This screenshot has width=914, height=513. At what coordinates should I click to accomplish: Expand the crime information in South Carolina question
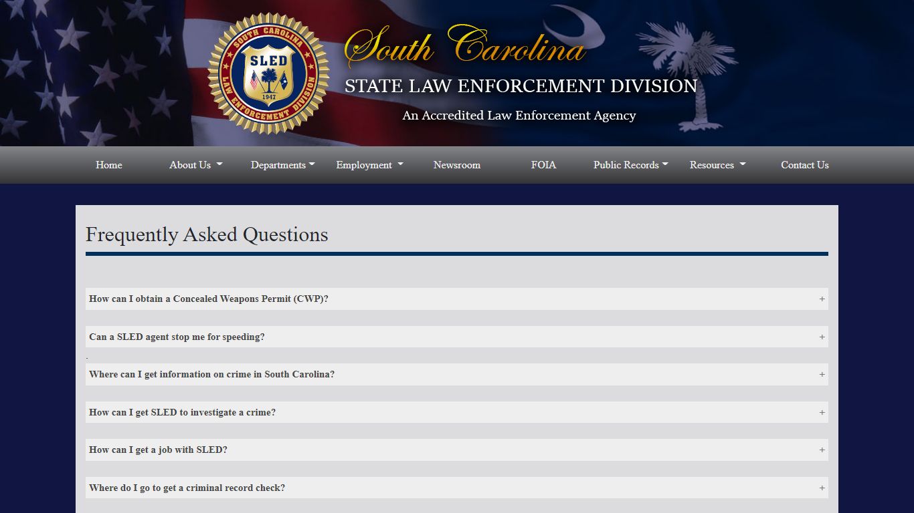457,374
